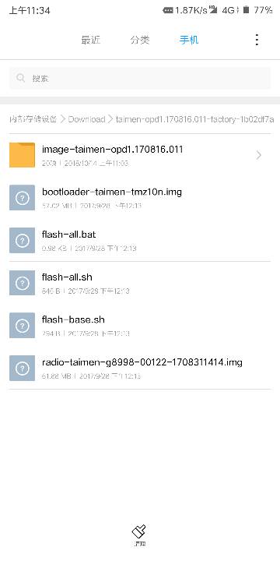Go to Download in breadcrumb path
The width and height of the screenshot is (280, 561).
[x=86, y=119]
